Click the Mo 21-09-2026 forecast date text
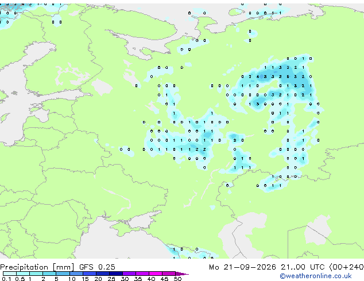The width and height of the screenshot is (364, 281). pyautogui.click(x=242, y=267)
